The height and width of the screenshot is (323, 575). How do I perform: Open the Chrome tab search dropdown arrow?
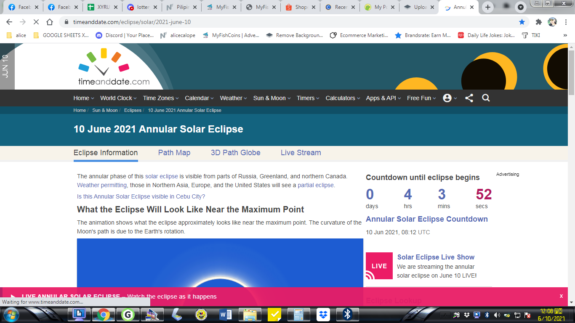pos(521,7)
